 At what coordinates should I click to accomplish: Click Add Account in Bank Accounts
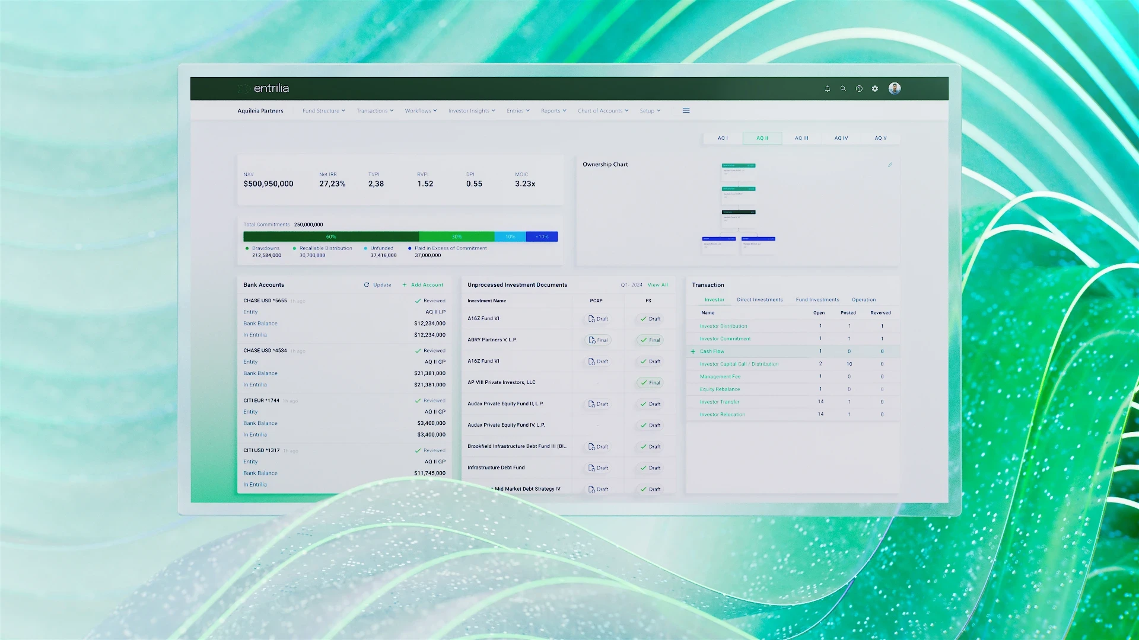pyautogui.click(x=423, y=285)
